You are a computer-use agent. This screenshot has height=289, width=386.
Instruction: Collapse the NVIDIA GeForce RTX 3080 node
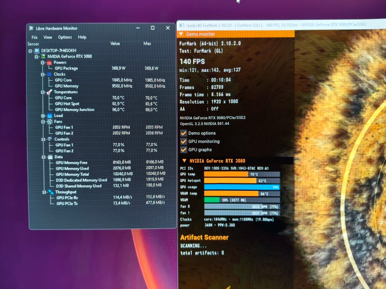point(37,57)
